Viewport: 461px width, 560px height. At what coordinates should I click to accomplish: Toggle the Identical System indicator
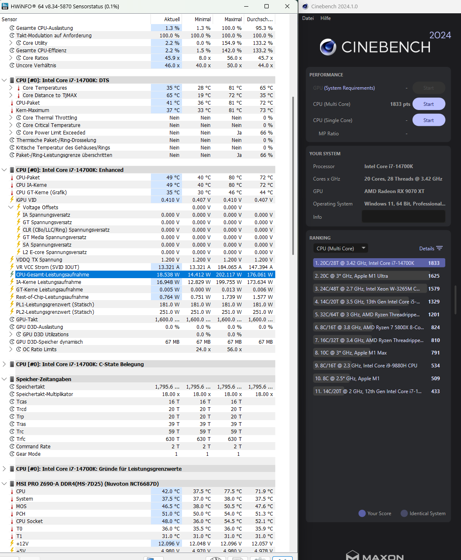404,513
